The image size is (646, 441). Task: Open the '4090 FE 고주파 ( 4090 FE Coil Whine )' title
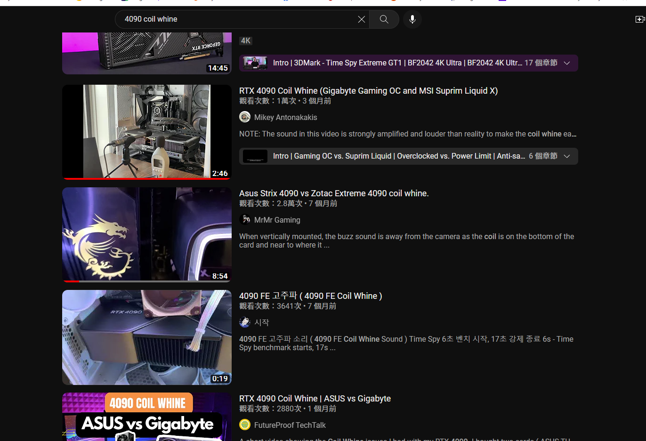tap(311, 296)
